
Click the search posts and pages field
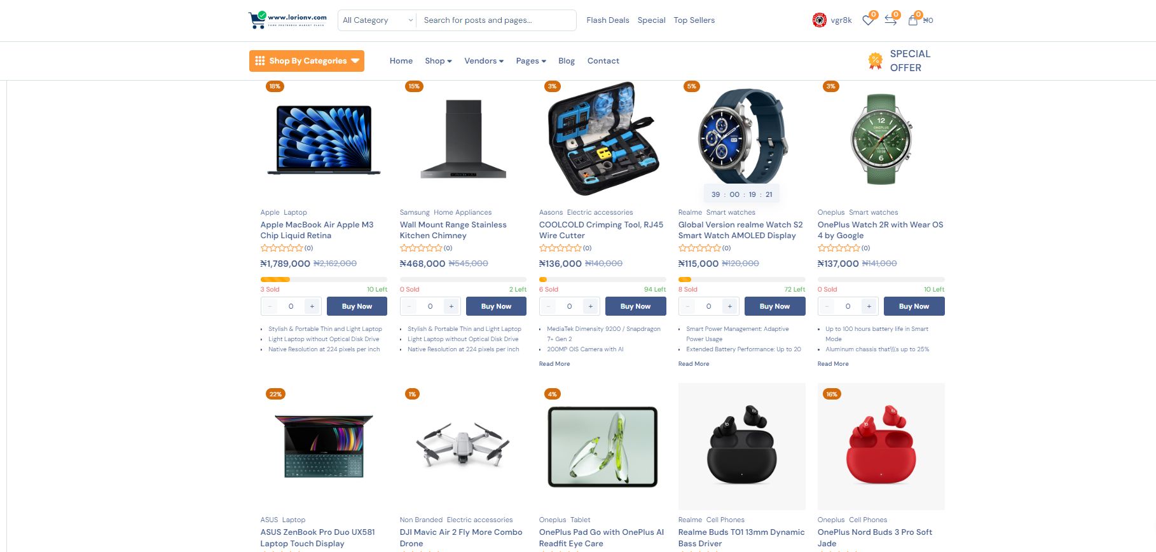[497, 20]
